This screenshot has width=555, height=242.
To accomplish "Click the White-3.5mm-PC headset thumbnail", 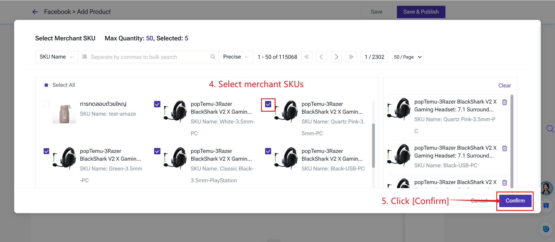I will 175,111.
